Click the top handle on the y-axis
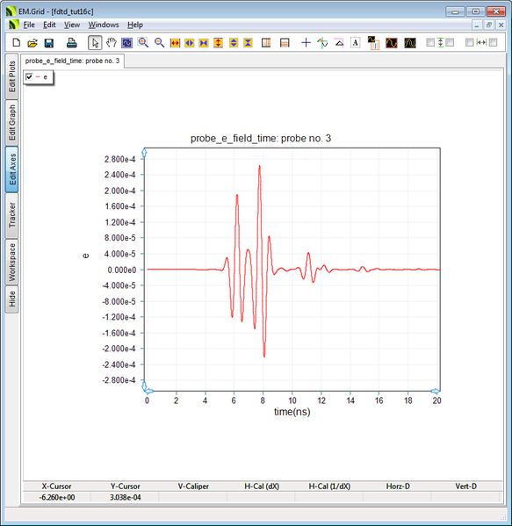The height and width of the screenshot is (526, 512). coord(144,153)
